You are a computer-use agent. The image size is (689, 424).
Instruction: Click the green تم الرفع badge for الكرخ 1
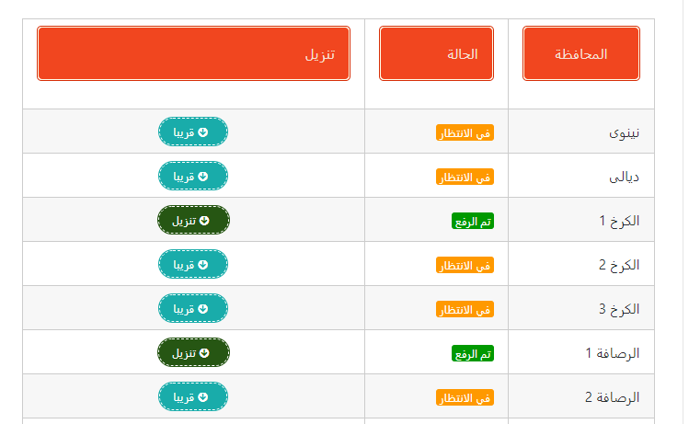click(x=473, y=221)
